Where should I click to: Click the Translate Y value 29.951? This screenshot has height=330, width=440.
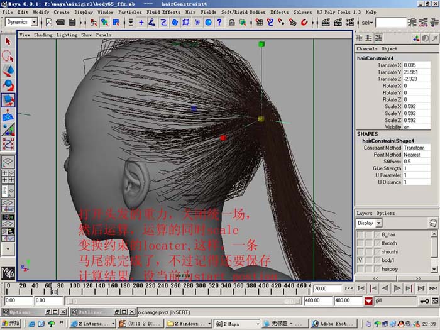(416, 72)
